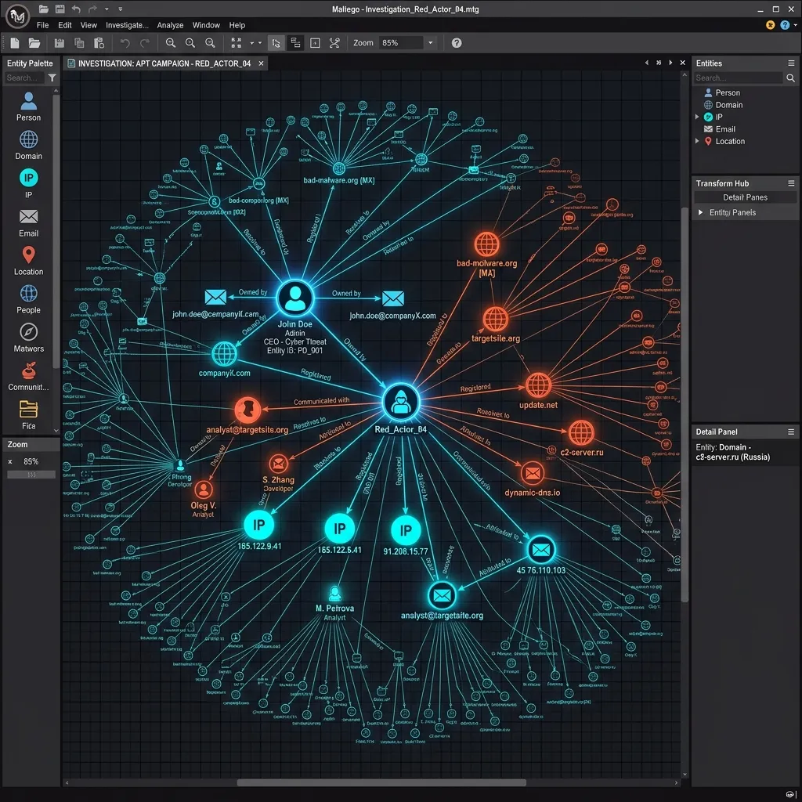The image size is (802, 802).
Task: Click the previous tab arrow above the graph
Action: pyautogui.click(x=646, y=63)
